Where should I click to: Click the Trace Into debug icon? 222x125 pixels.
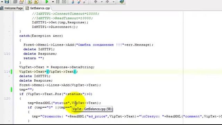click(x=73, y=2)
